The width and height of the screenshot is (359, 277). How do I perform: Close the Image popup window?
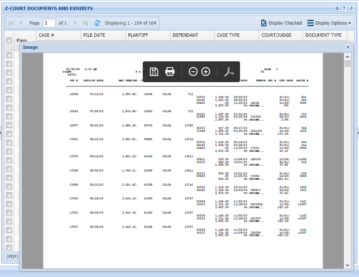point(348,47)
